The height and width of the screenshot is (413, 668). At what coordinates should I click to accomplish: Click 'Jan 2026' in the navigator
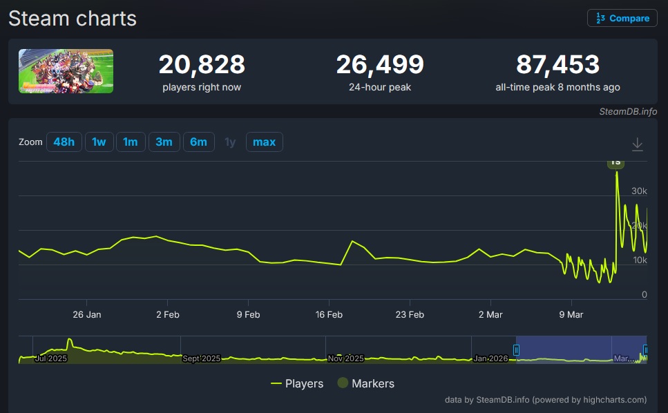(490, 358)
